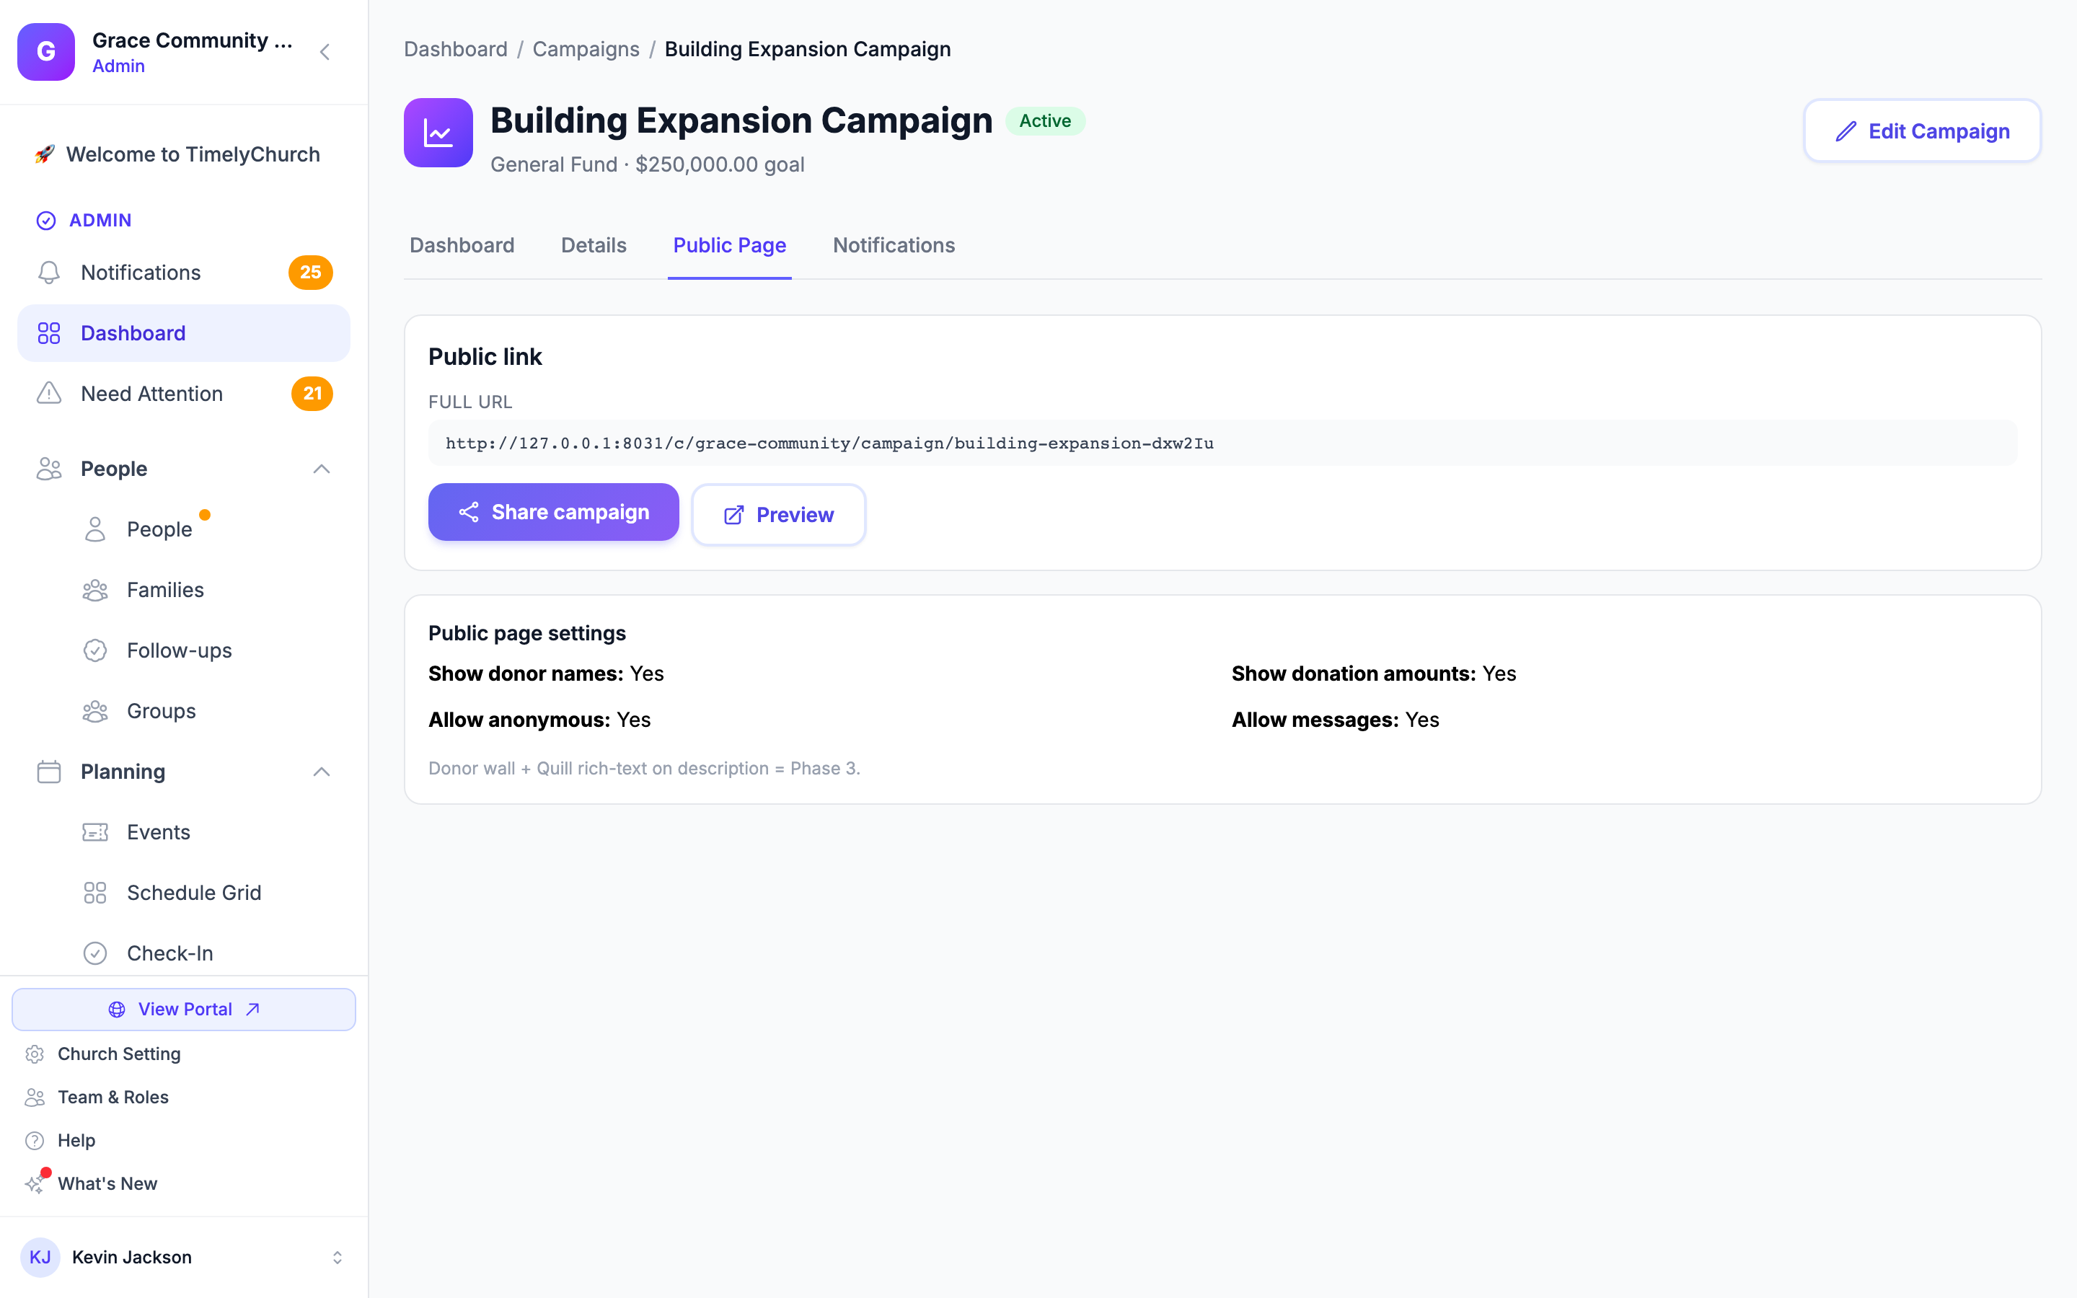Viewport: 2077px width, 1298px height.
Task: Click the Notifications count badge 25
Action: pos(311,272)
